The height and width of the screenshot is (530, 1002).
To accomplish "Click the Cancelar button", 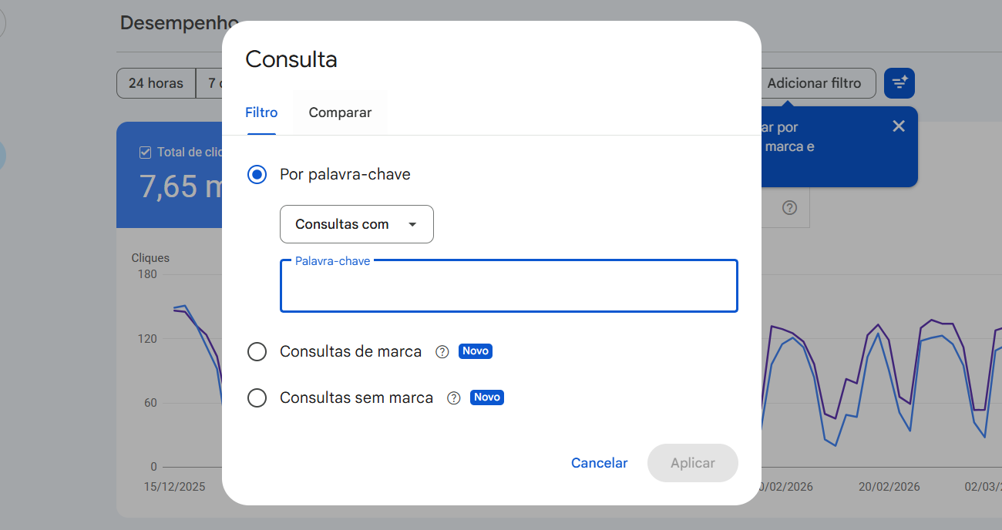I will tap(599, 463).
